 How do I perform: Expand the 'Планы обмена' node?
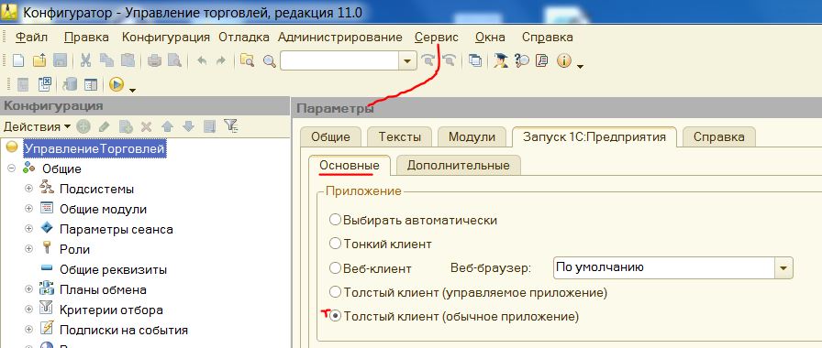[28, 289]
